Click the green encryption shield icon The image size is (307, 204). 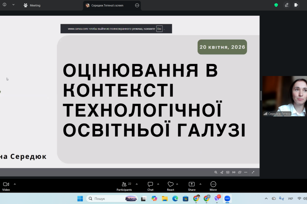click(276, 5)
